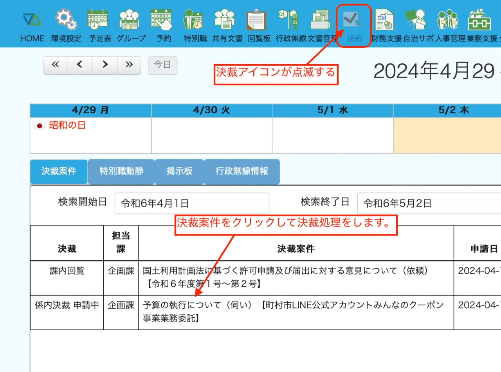Click the 検索開始日 date field
The width and height of the screenshot is (501, 372).
point(192,203)
